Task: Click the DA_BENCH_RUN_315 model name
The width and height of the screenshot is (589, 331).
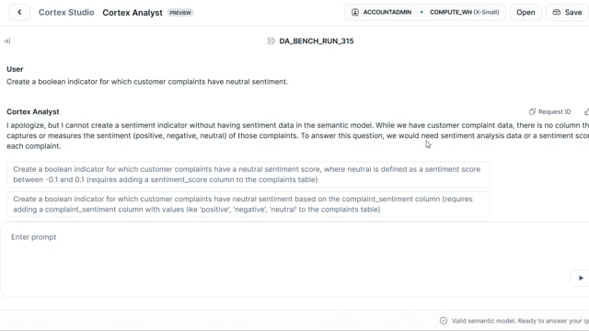Action: pyautogui.click(x=317, y=40)
